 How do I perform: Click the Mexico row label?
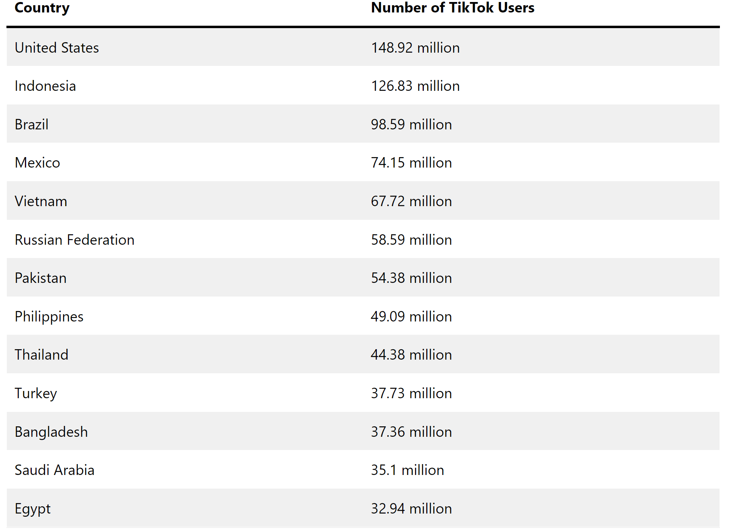point(37,163)
